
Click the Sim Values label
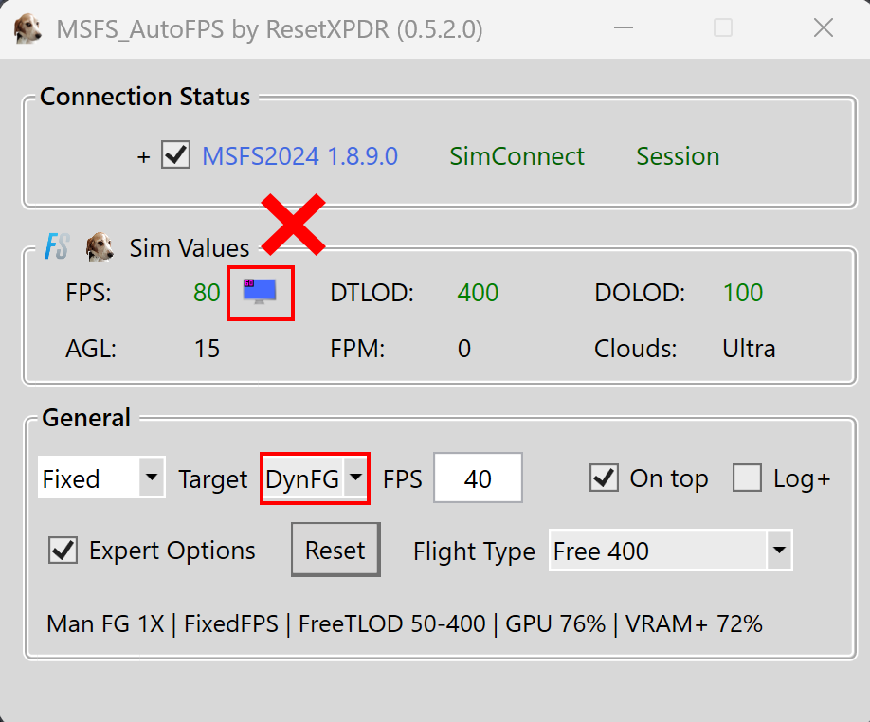[x=190, y=248]
